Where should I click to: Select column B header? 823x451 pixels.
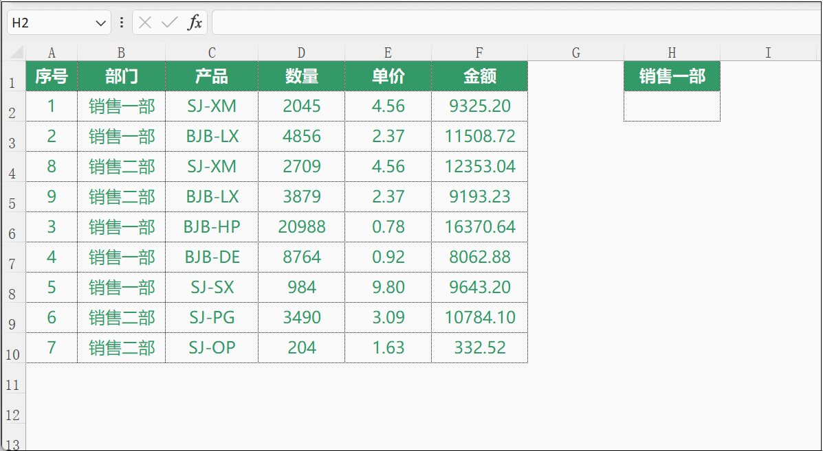tap(121, 52)
